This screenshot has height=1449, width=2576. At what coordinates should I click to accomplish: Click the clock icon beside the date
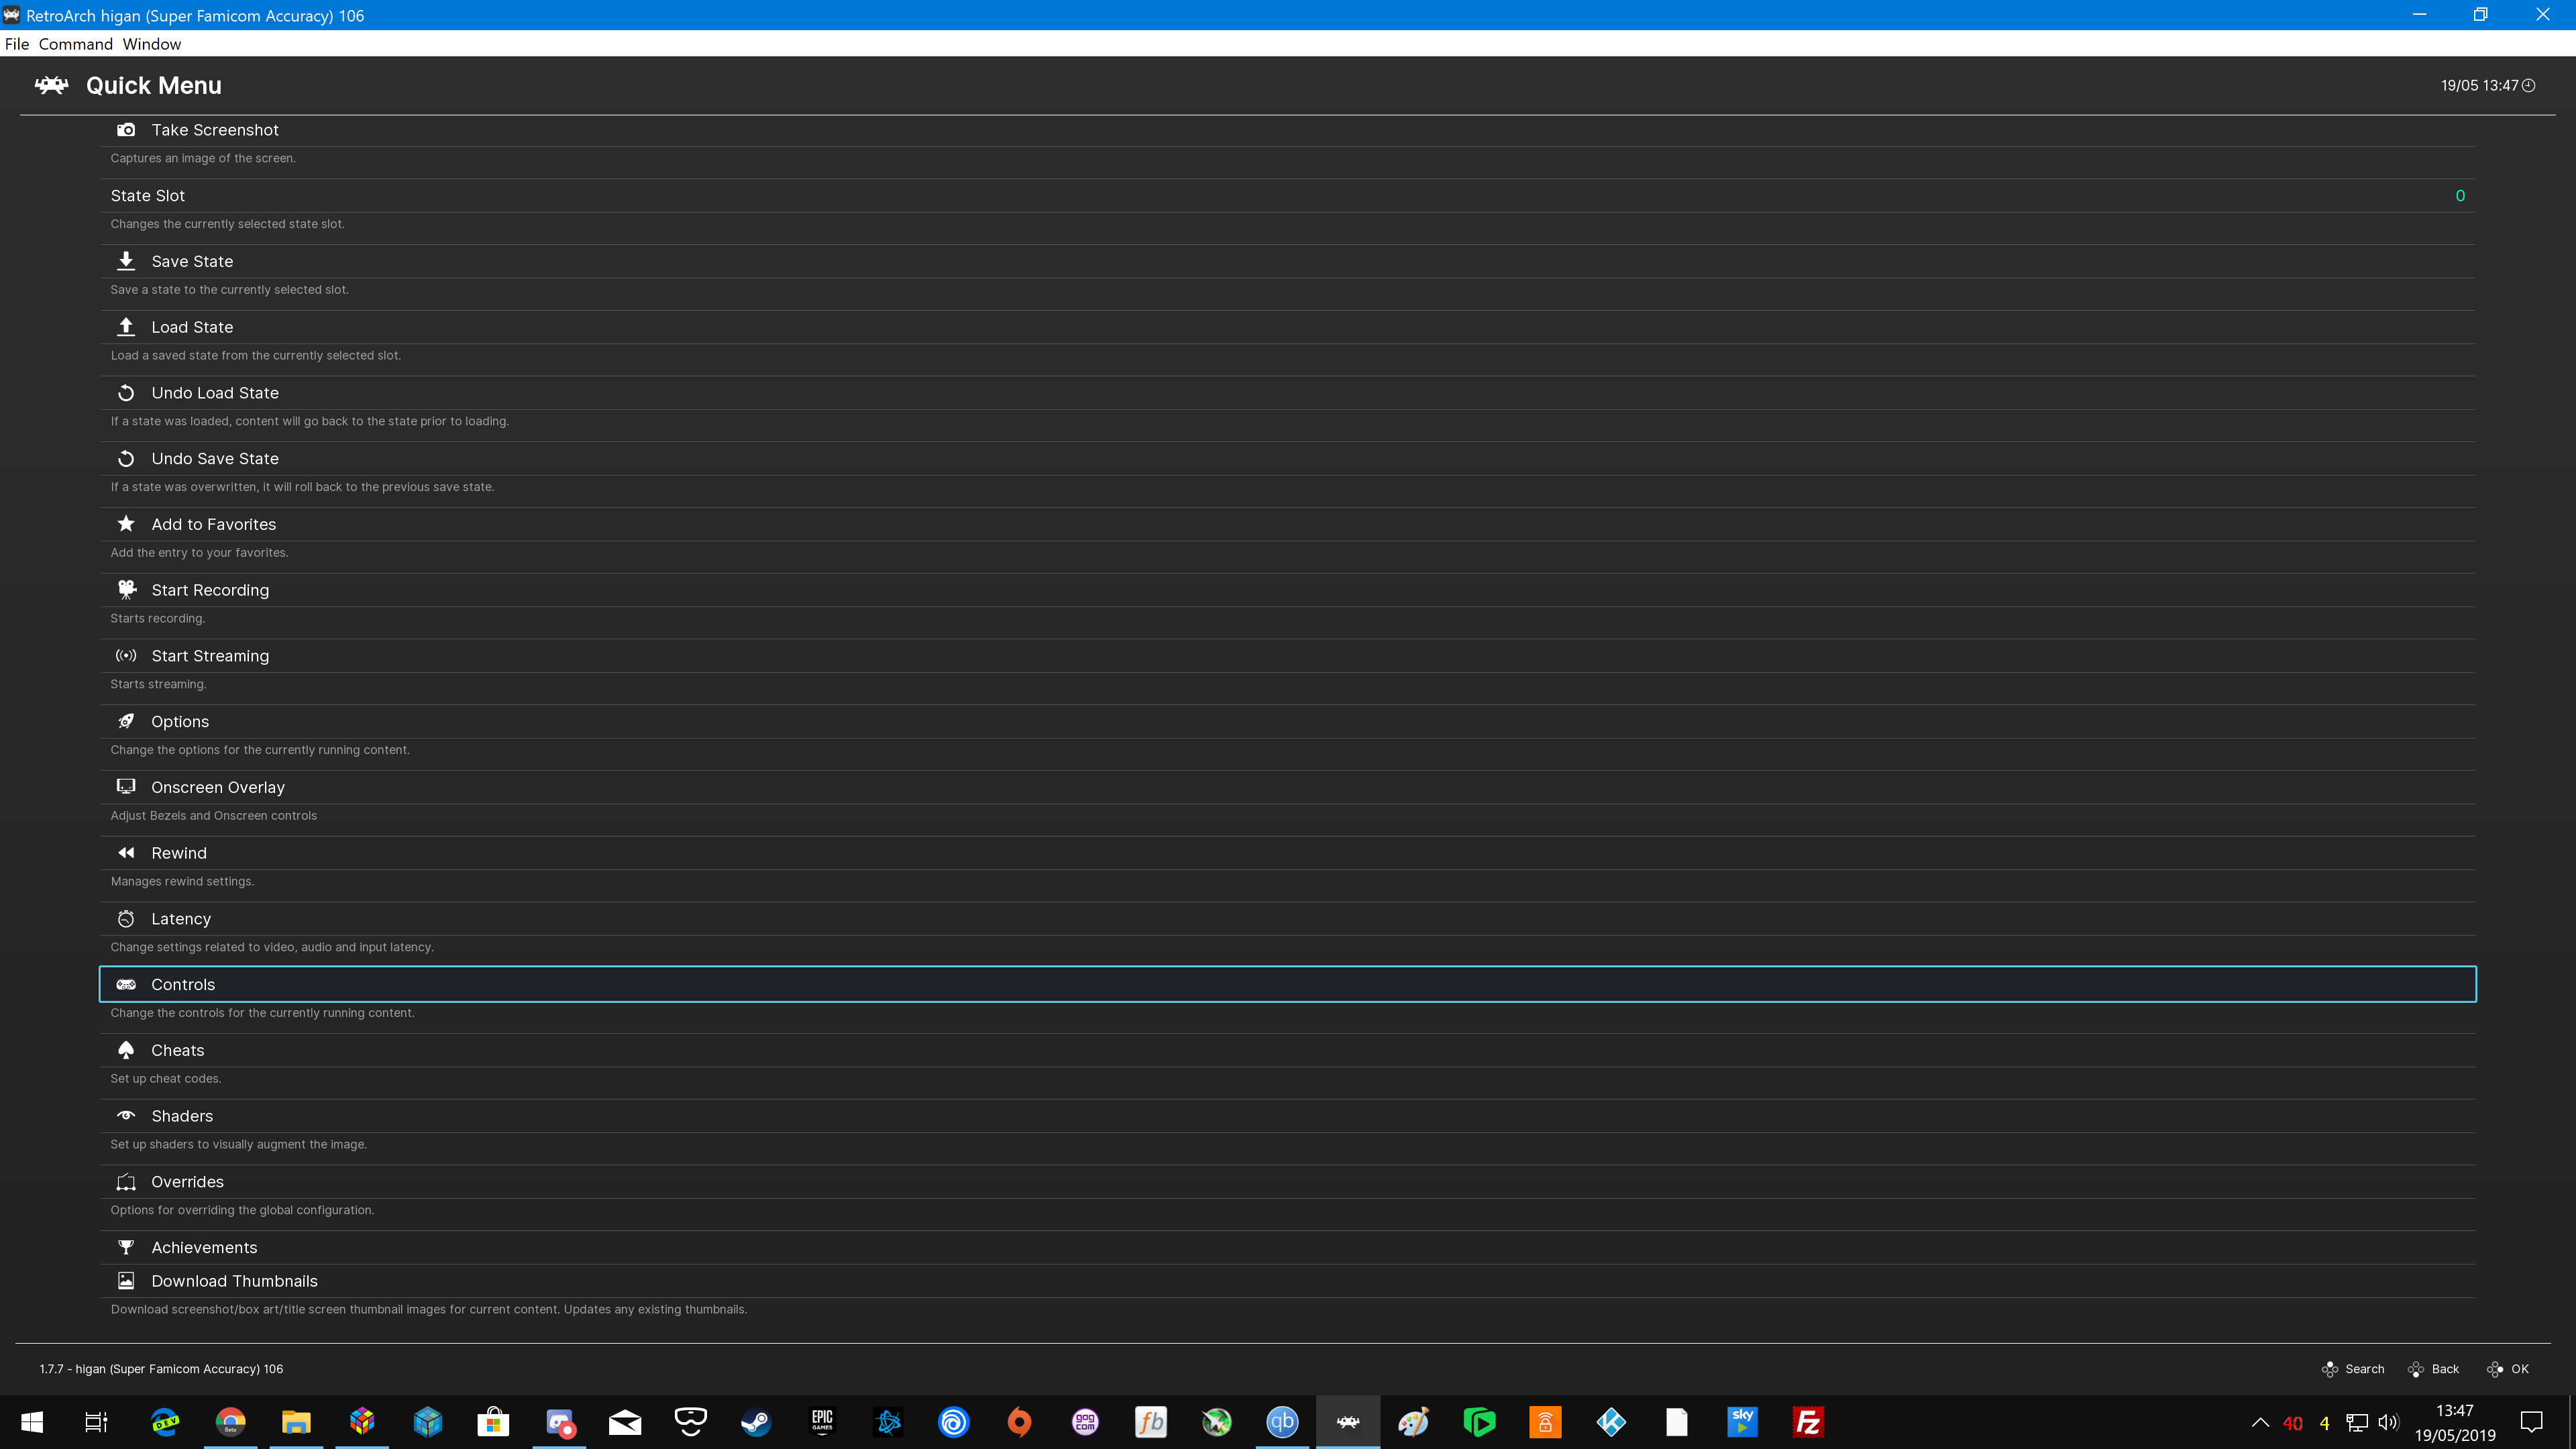(2529, 86)
